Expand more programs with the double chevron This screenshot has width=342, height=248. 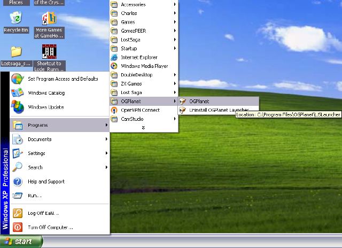(x=143, y=128)
